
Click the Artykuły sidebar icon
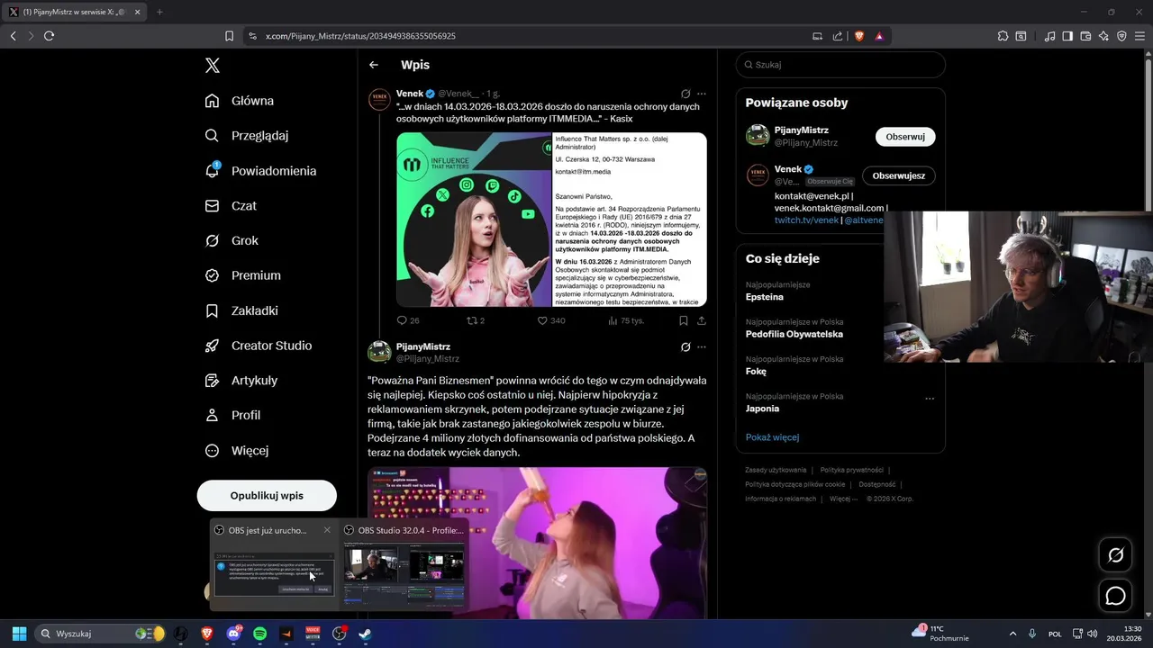[x=212, y=381]
